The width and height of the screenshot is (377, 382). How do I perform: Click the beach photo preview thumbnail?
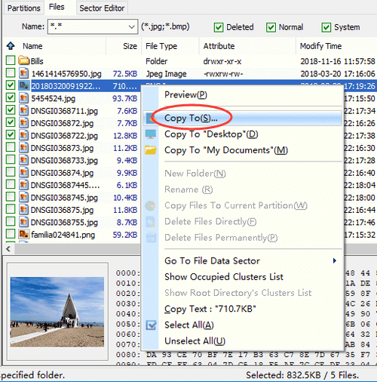pos(57,312)
